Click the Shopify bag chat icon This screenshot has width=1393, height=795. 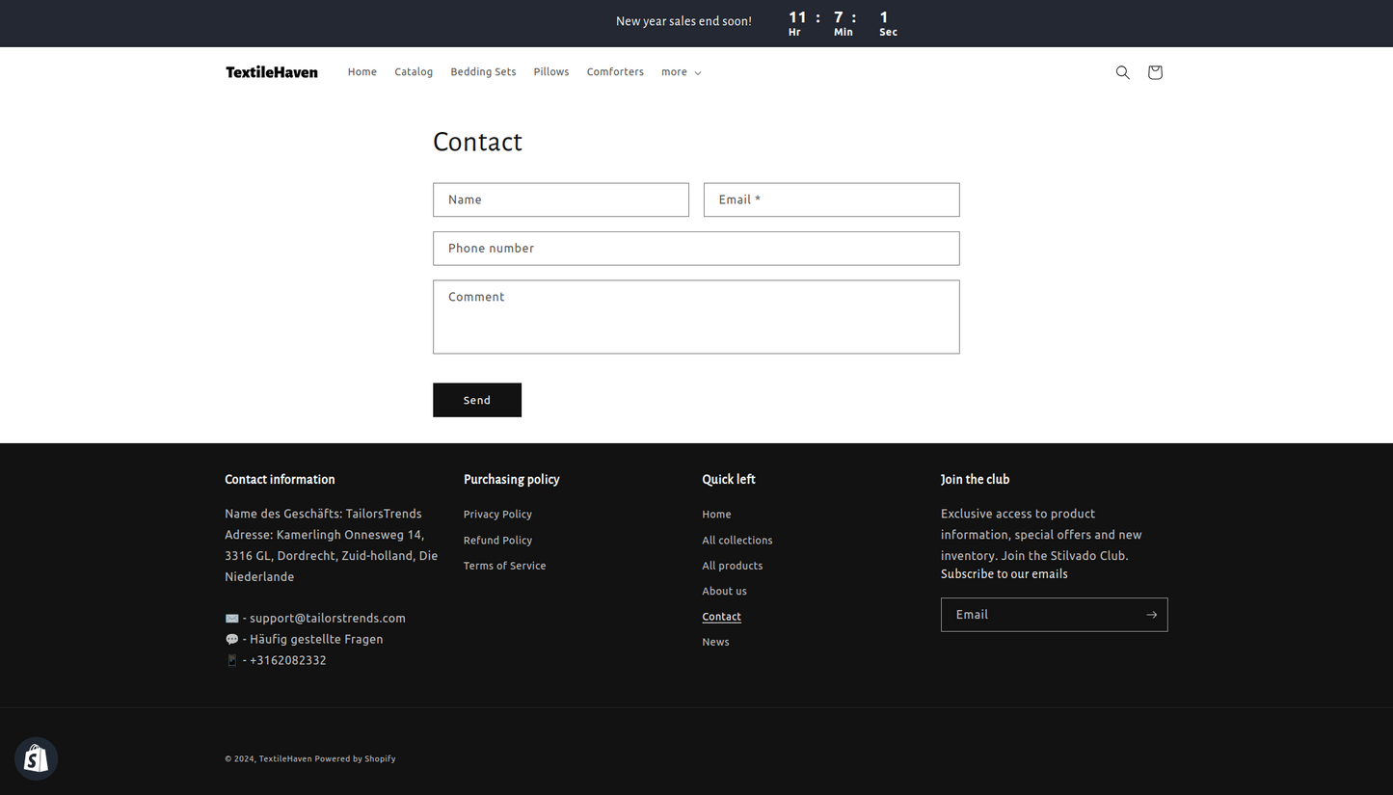point(37,758)
